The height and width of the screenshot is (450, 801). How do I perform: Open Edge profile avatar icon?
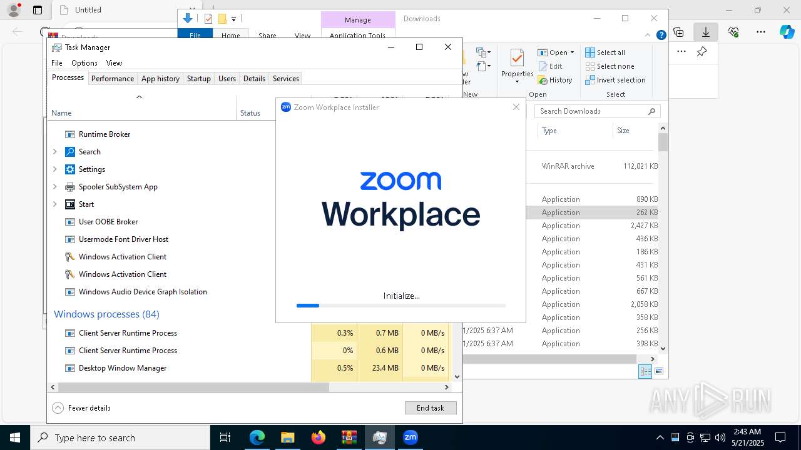pos(13,10)
